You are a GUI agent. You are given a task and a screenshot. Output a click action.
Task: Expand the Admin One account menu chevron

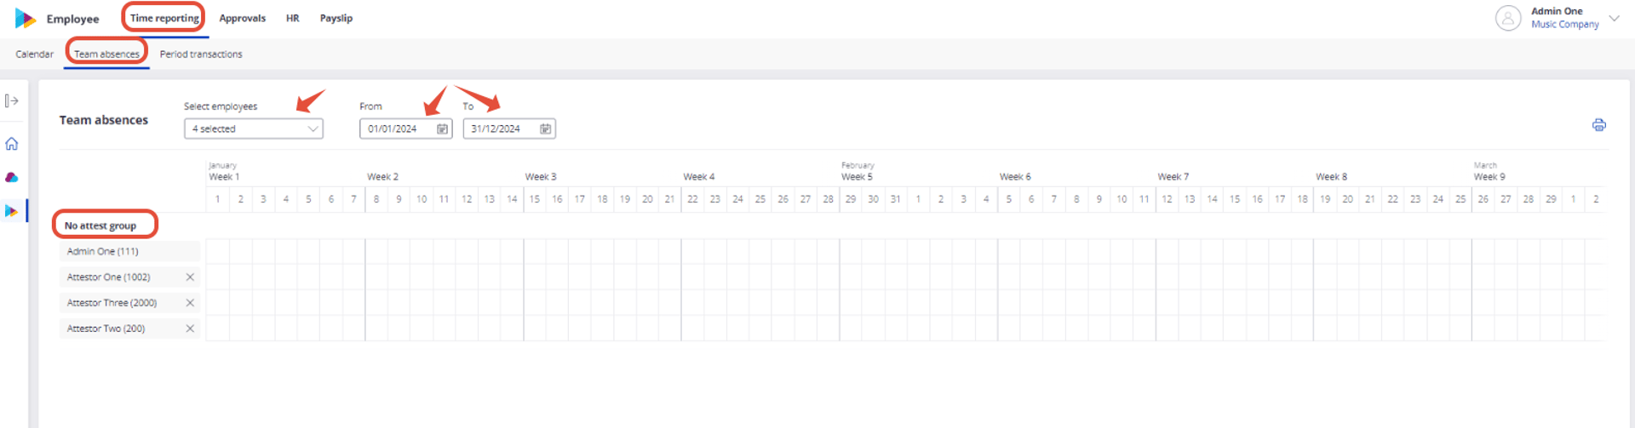[1614, 18]
